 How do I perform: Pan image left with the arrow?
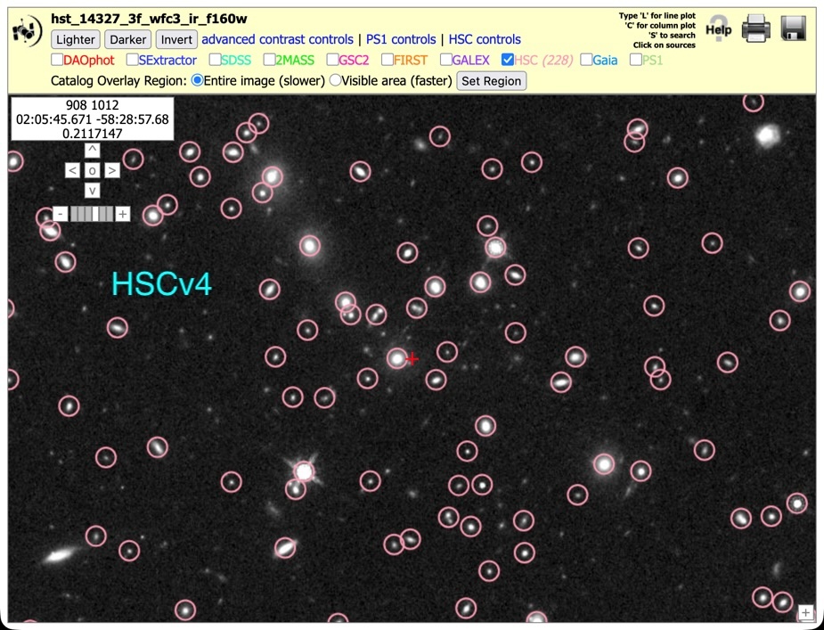click(72, 170)
